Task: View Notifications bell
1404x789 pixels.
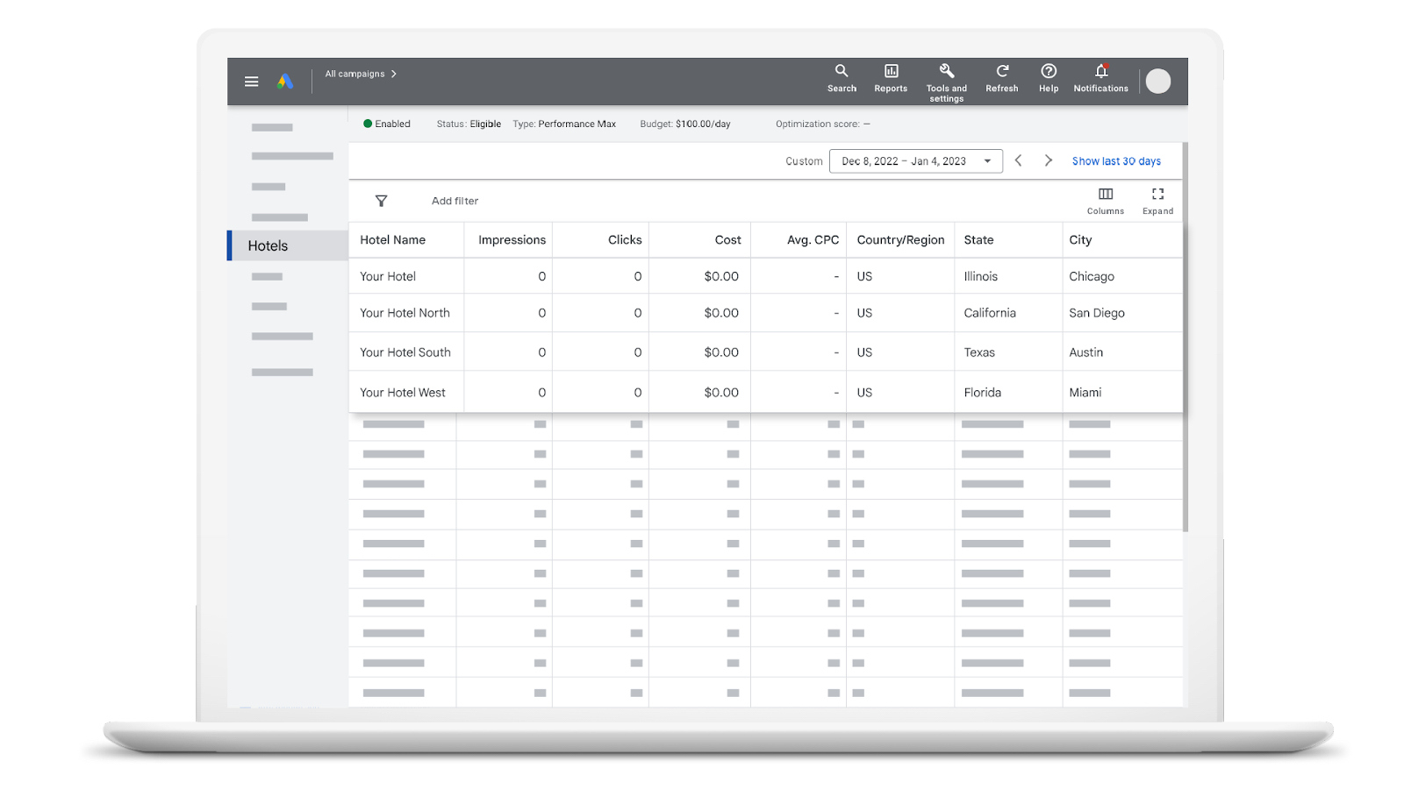Action: coord(1100,77)
